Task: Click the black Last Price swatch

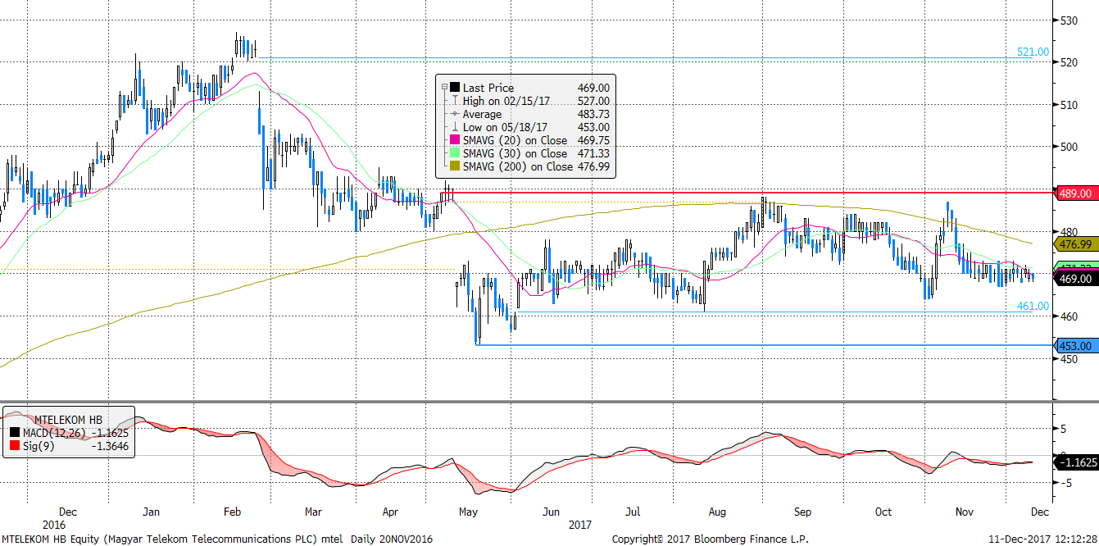Action: pos(455,88)
